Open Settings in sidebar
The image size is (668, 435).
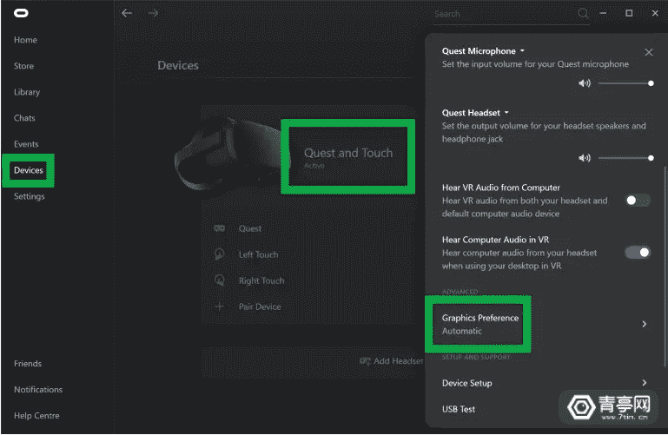(29, 196)
